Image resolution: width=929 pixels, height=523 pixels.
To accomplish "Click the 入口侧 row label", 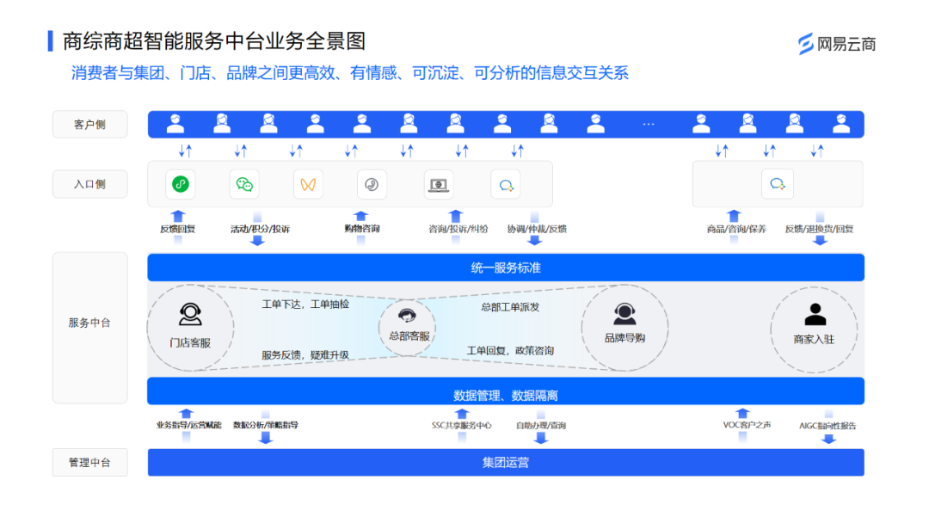I will pyautogui.click(x=90, y=184).
